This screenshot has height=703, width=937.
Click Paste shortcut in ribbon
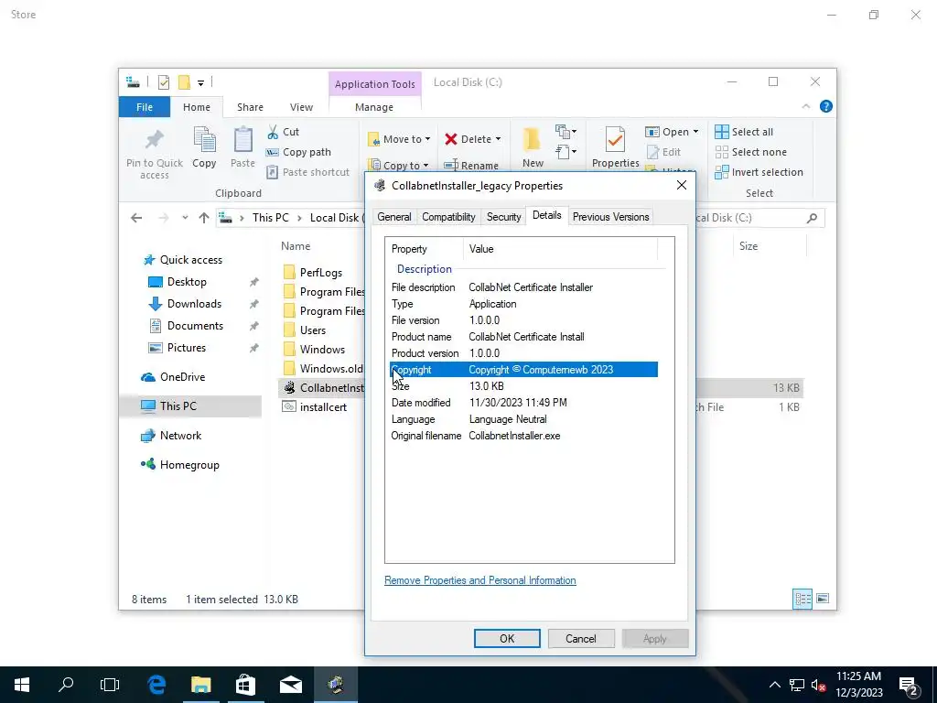coord(307,172)
